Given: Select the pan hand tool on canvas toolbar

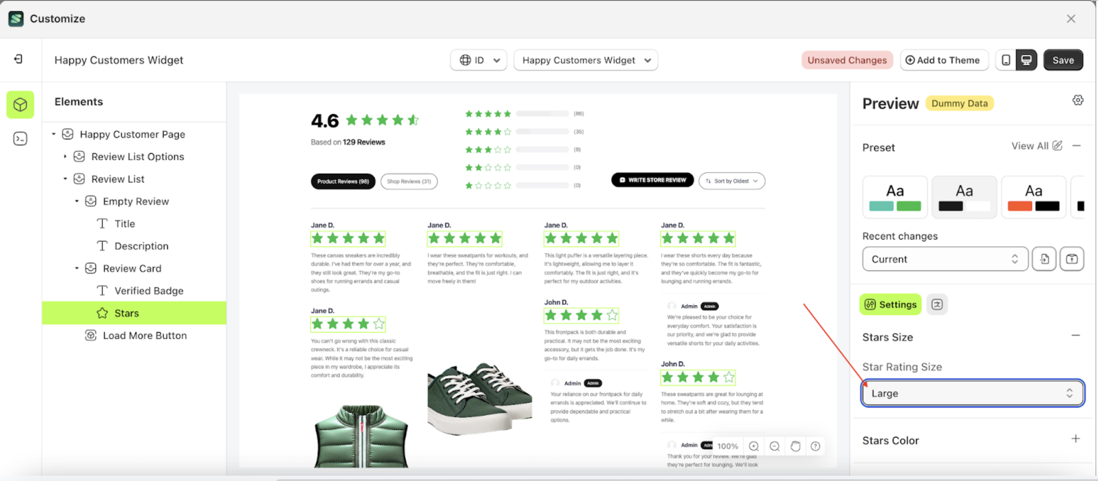Looking at the screenshot, I should [795, 446].
